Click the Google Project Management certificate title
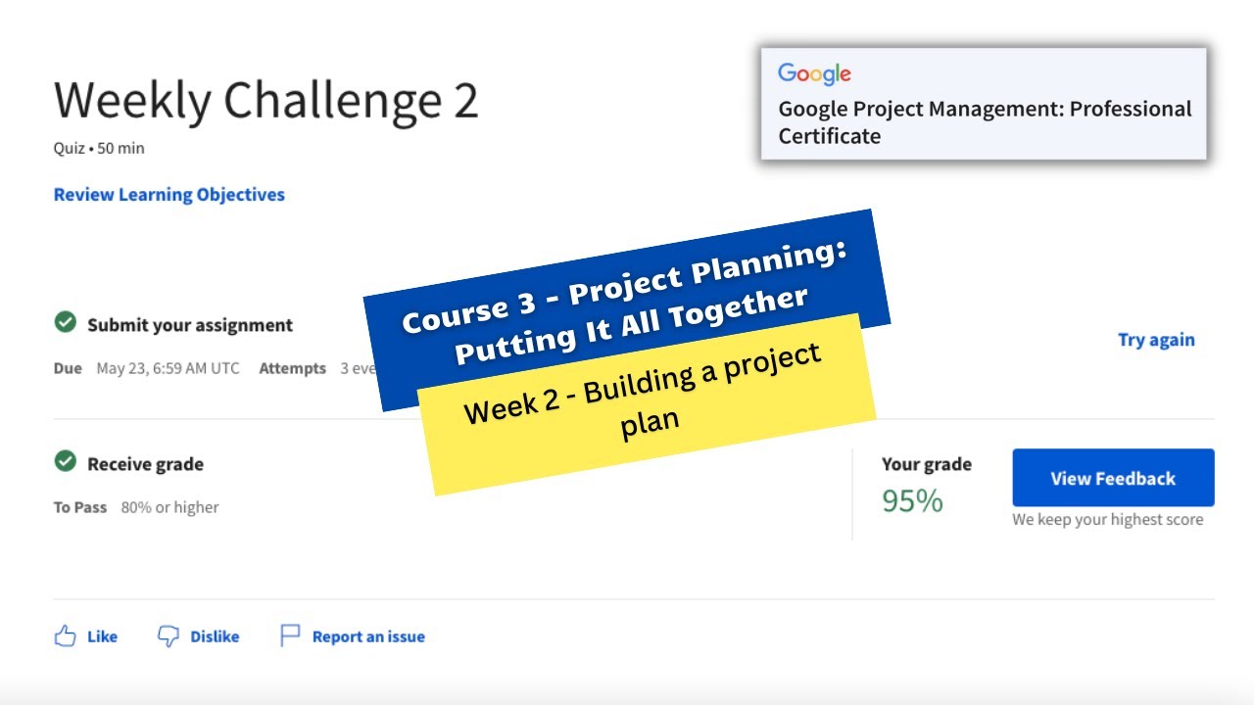 click(x=985, y=122)
